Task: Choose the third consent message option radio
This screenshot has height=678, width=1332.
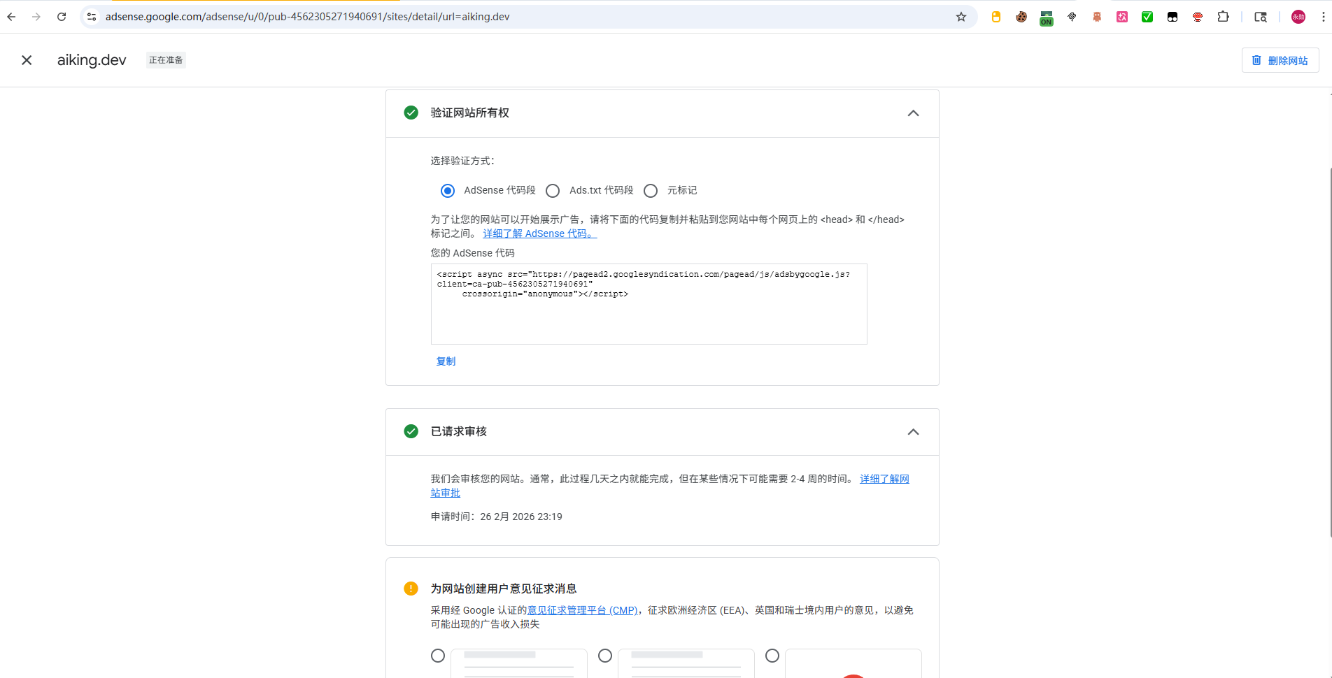Action: (772, 656)
